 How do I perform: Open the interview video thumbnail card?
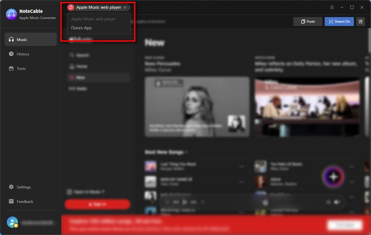pos(307,108)
